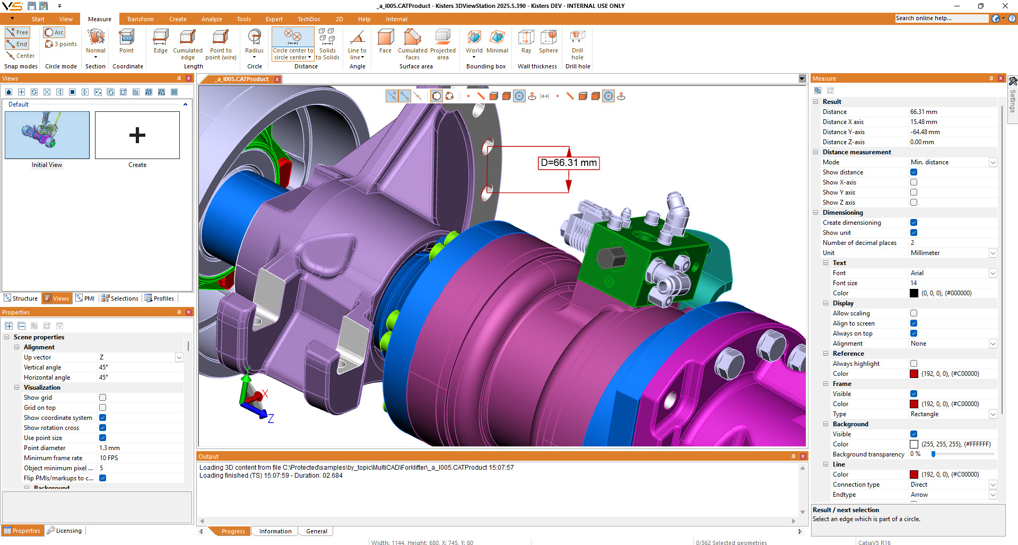Click the Radius circle measurement tool
Screen dimensions: 1018x545
tap(255, 42)
